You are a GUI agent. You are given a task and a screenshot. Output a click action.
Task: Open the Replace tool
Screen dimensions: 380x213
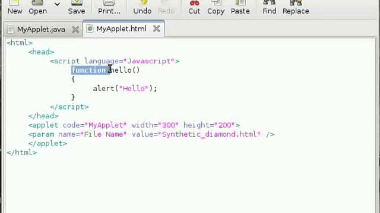pyautogui.click(x=296, y=7)
